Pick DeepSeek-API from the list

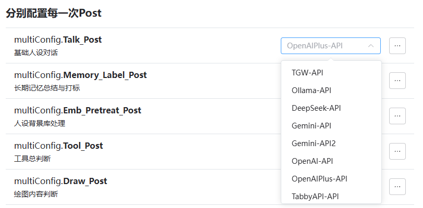pos(316,108)
